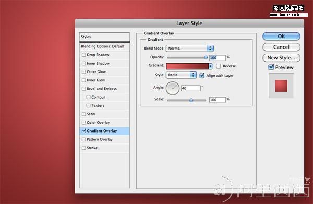Enable the Outer Glow checkbox
313x204 pixels.
click(x=84, y=72)
